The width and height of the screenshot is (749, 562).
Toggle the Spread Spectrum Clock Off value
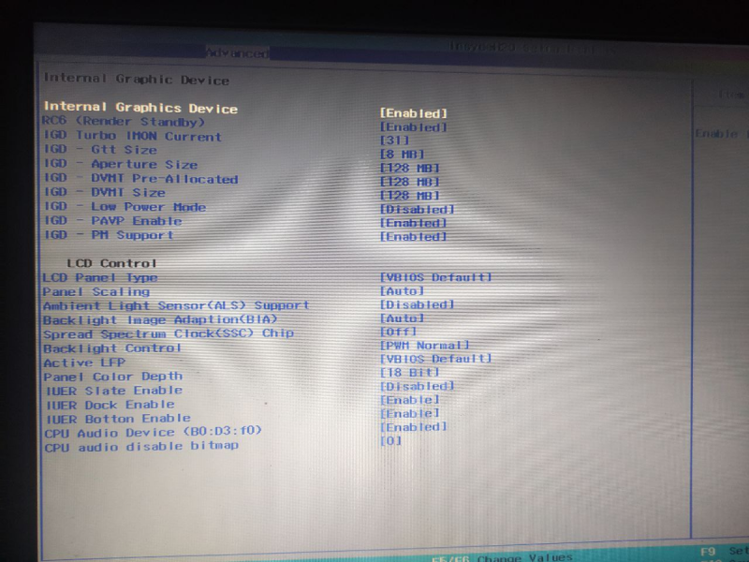tap(399, 332)
